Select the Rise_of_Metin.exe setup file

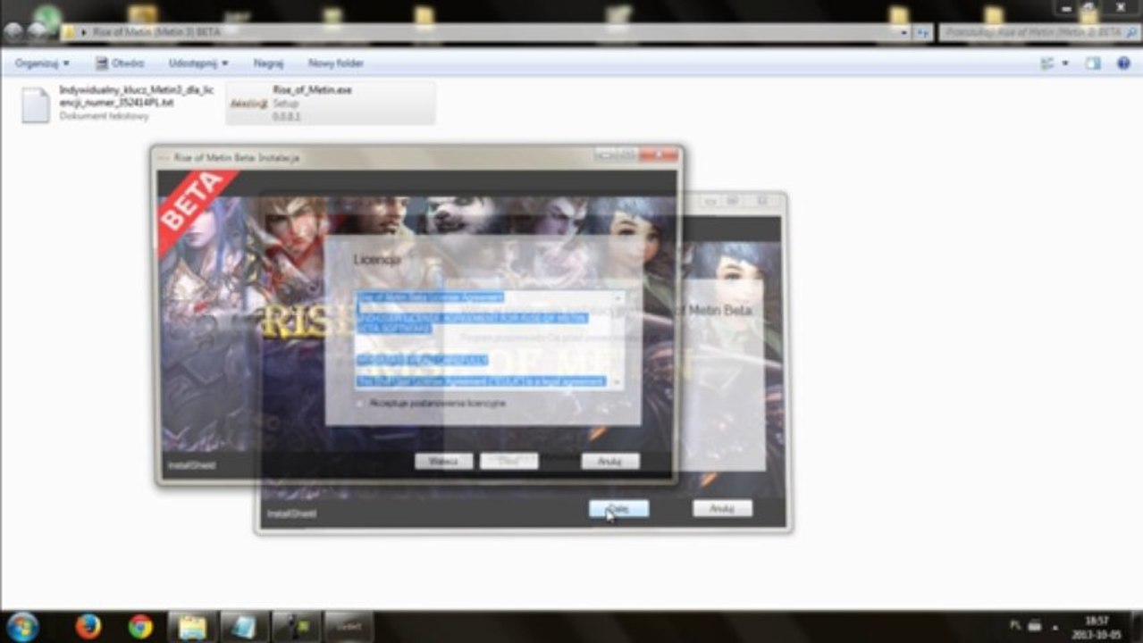[330, 103]
